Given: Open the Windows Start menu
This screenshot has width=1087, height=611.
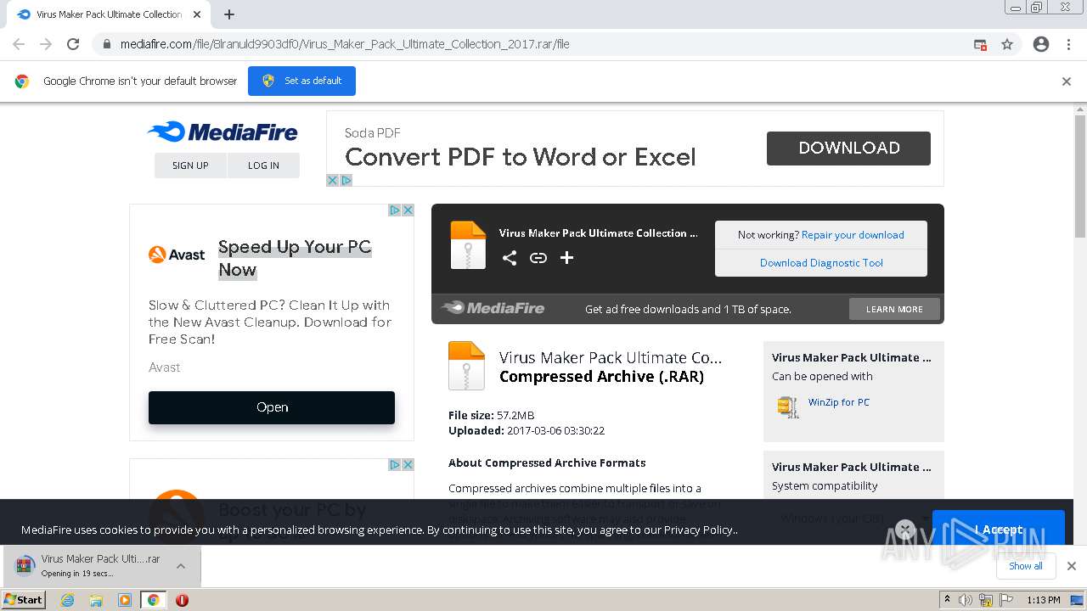Looking at the screenshot, I should coord(24,599).
